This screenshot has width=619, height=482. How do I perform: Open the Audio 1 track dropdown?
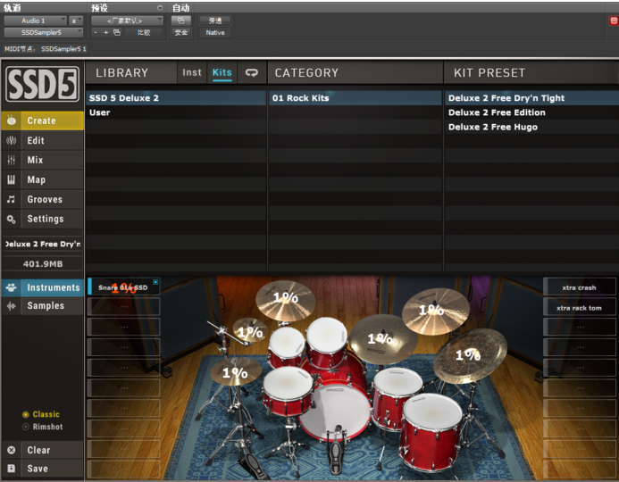[35, 20]
